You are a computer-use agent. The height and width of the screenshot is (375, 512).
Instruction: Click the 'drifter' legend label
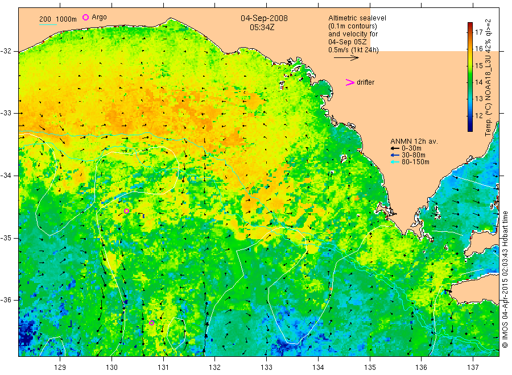[365, 82]
